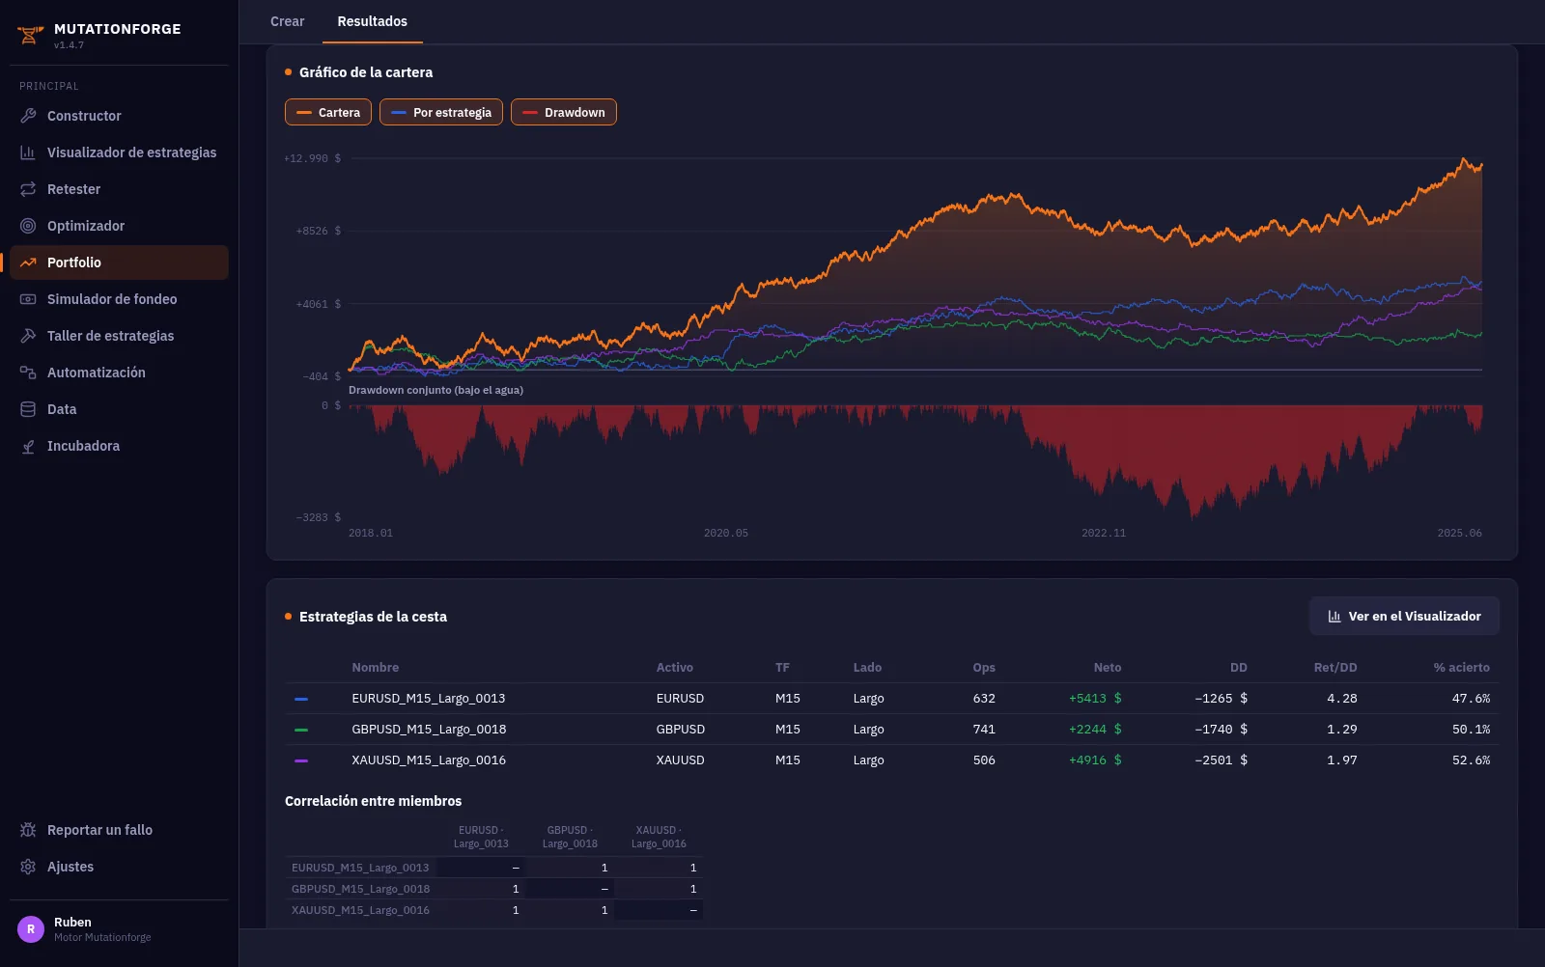Click Ruben's purple avatar
Viewport: 1545px width, 967px height.
[x=31, y=929]
